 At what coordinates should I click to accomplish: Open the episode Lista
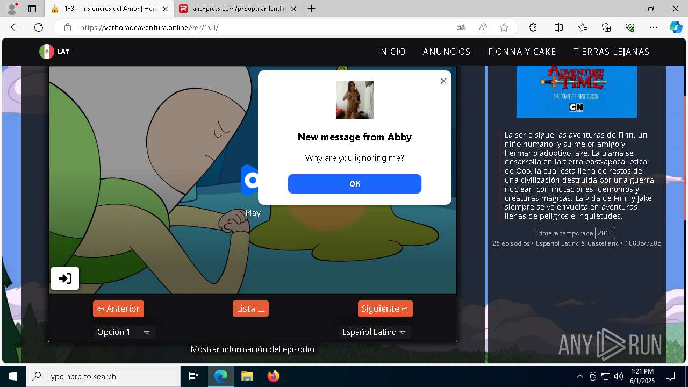click(x=250, y=309)
